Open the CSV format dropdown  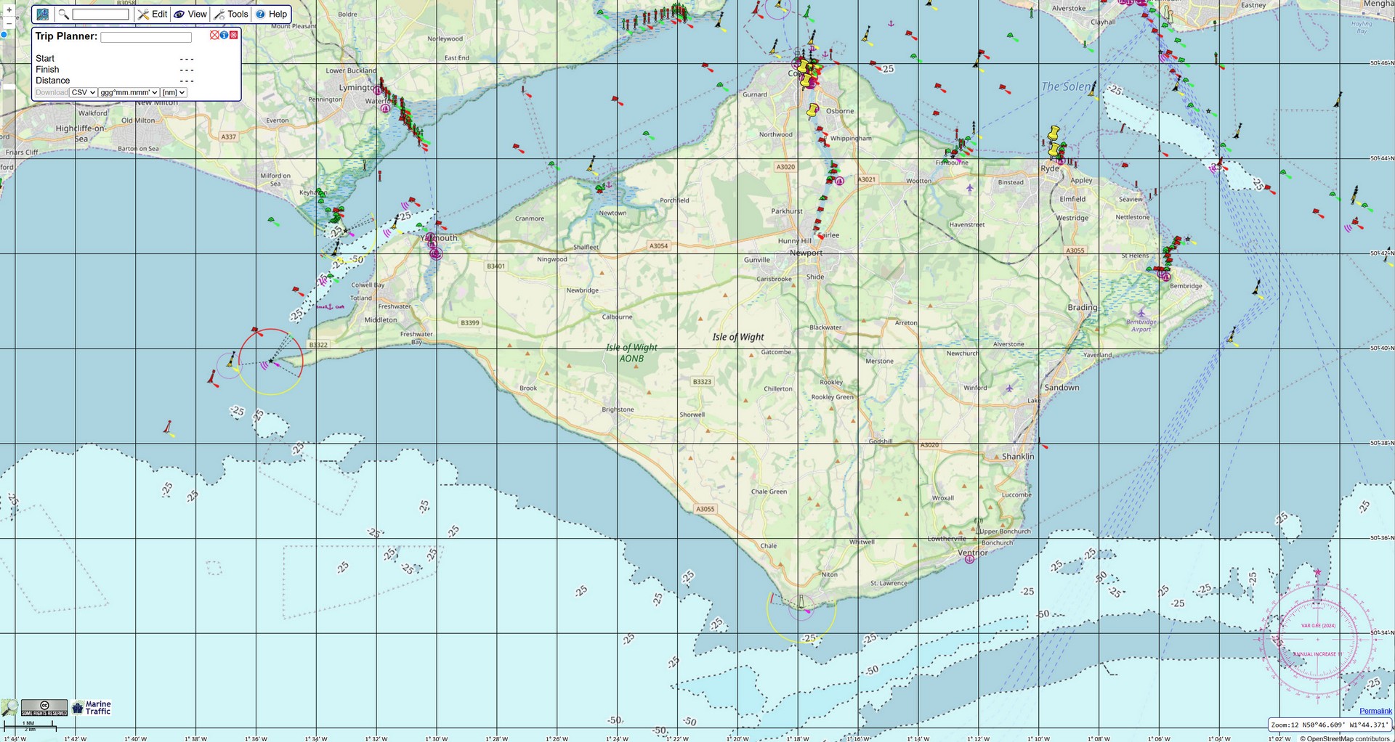(x=84, y=93)
